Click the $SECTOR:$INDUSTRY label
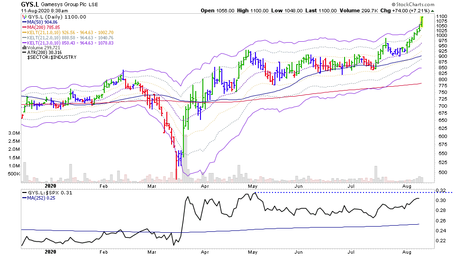455x256 pixels. [x=52, y=57]
